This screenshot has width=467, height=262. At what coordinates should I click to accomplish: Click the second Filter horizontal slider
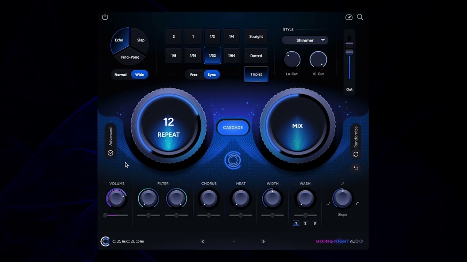coord(177,215)
